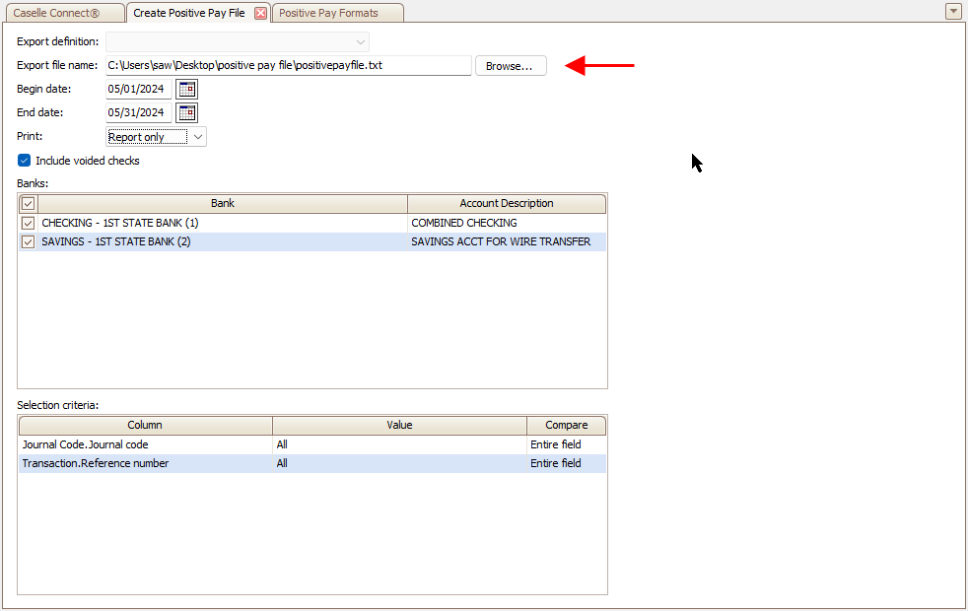Click the Begin date field
Screen dimensions: 968x611
[139, 89]
